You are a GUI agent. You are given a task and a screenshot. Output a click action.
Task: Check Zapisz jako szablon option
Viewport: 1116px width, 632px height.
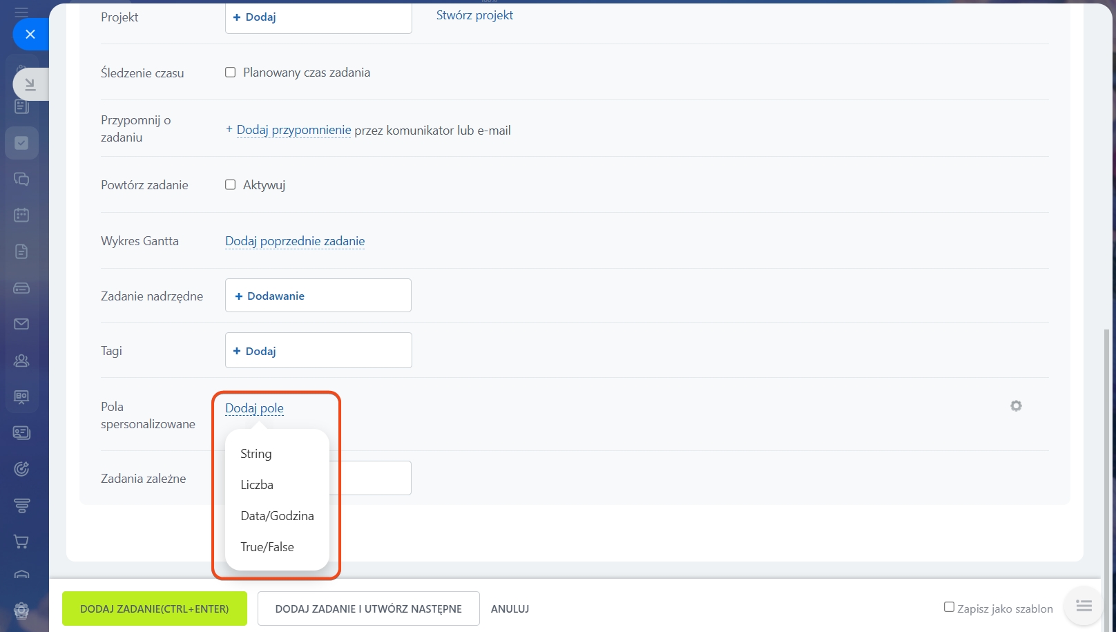pos(949,607)
